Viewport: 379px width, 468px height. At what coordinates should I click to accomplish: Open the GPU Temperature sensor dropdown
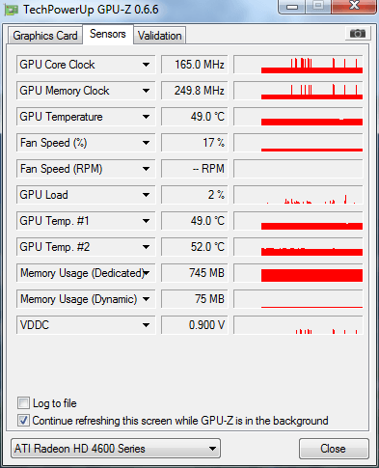click(x=146, y=117)
